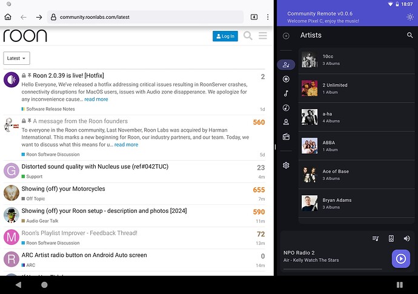Open the volume control icon
418x294 pixels.
point(407,238)
